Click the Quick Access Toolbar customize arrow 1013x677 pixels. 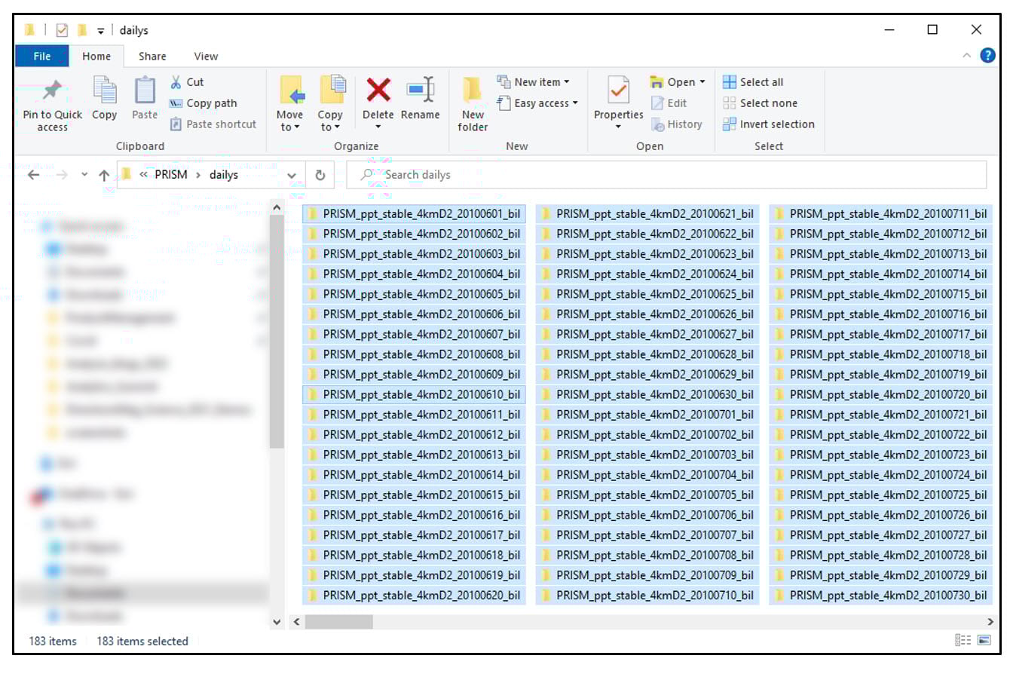click(101, 31)
